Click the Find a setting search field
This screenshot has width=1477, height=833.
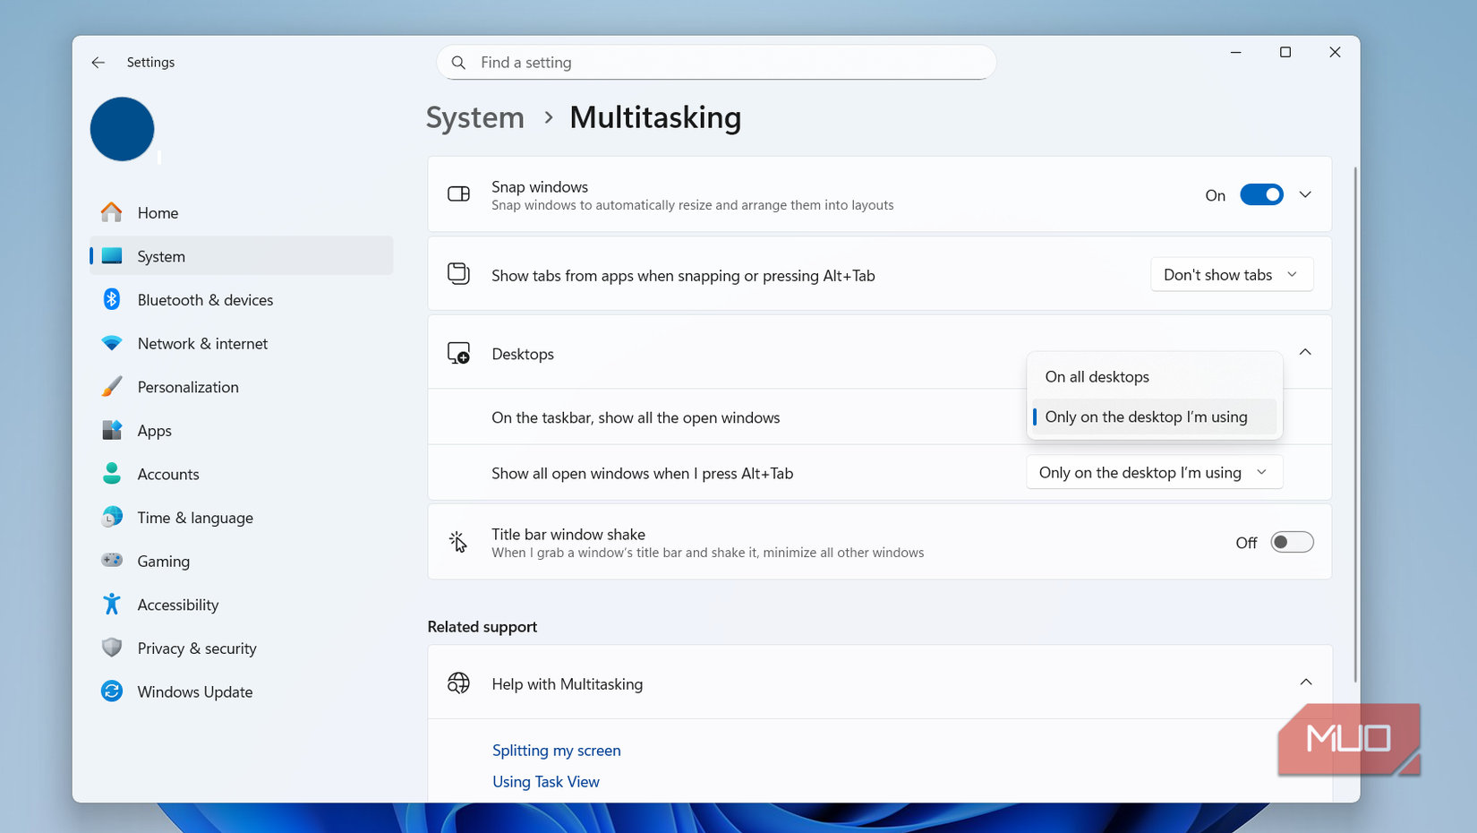[x=716, y=63]
